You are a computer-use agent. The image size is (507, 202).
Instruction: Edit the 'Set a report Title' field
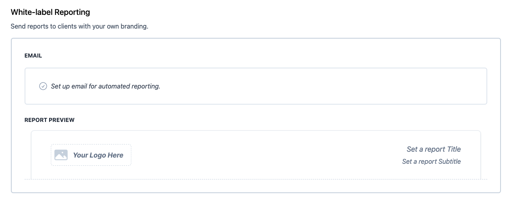pos(434,149)
